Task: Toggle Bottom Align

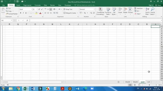Action: point(51,9)
